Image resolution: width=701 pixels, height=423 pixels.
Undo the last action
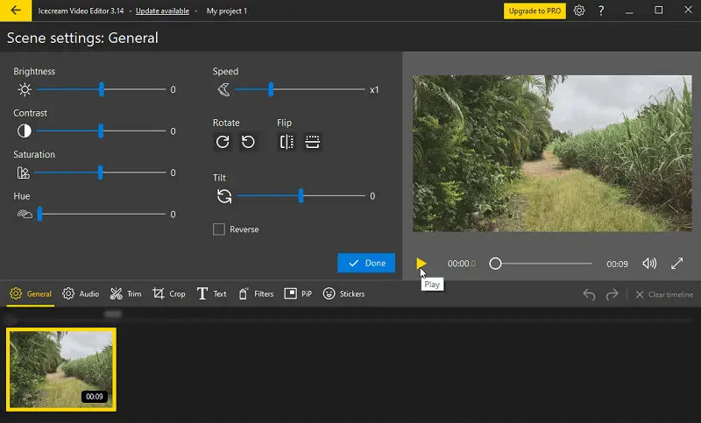(x=589, y=294)
